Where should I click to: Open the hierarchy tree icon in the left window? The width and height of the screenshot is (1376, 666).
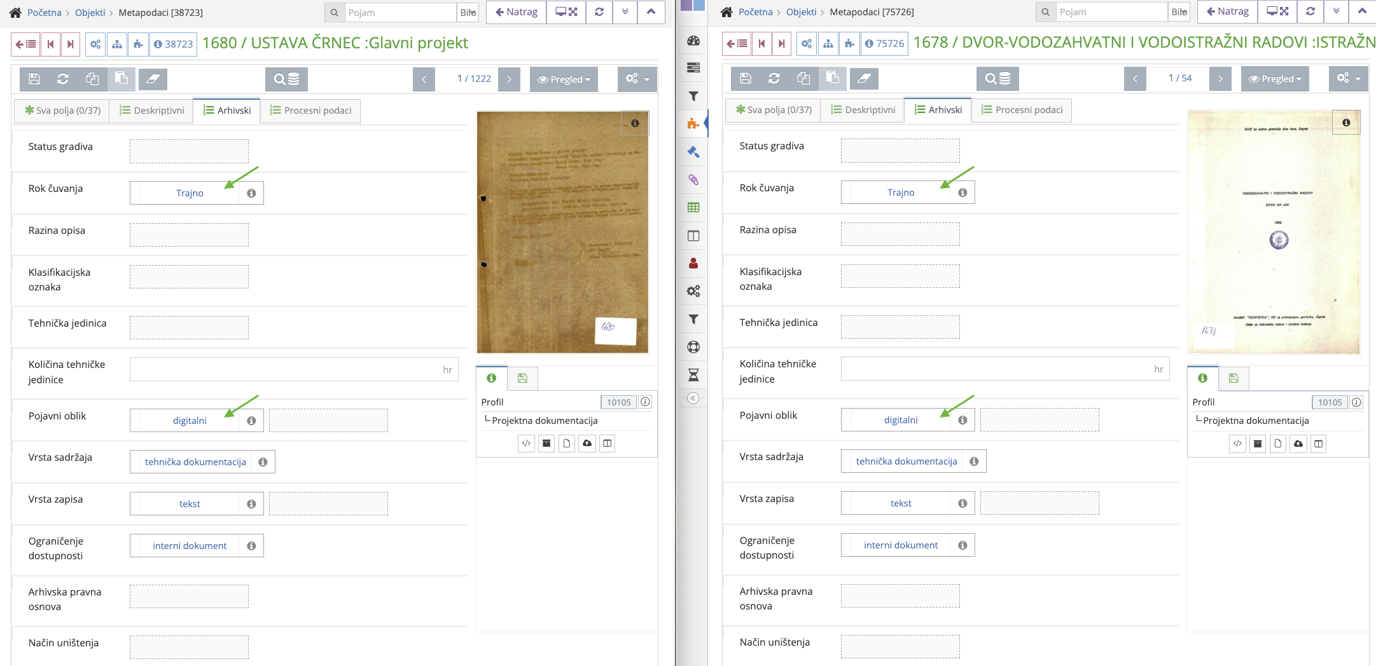[x=117, y=44]
